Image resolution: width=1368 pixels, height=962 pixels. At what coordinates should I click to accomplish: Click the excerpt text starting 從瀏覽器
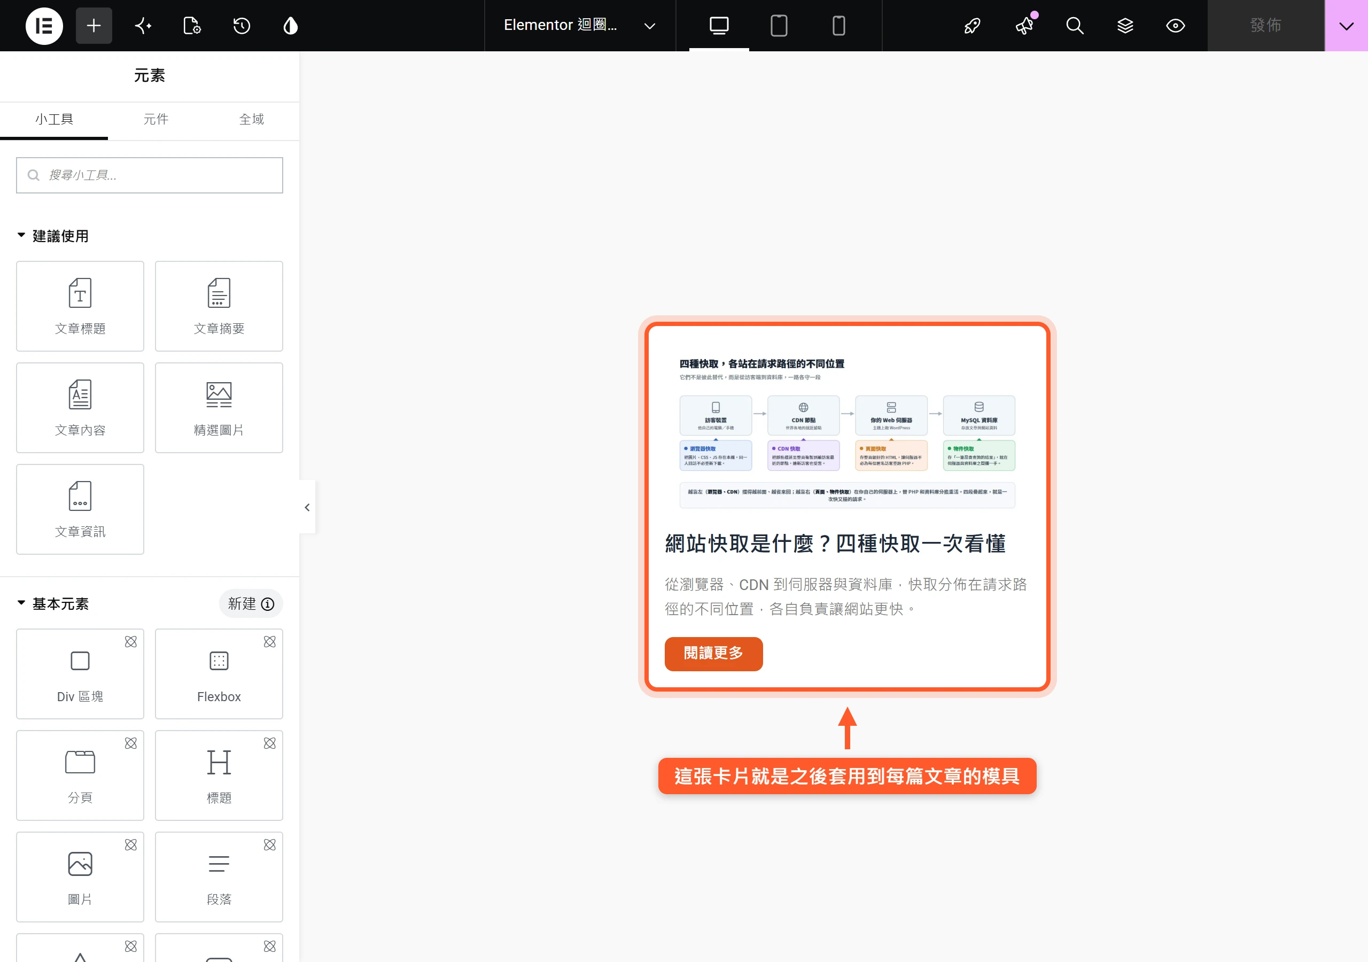pyautogui.click(x=846, y=596)
